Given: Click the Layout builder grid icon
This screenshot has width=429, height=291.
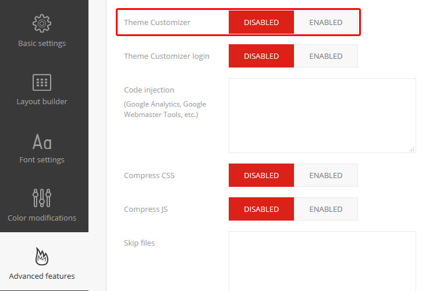Looking at the screenshot, I should (x=42, y=82).
